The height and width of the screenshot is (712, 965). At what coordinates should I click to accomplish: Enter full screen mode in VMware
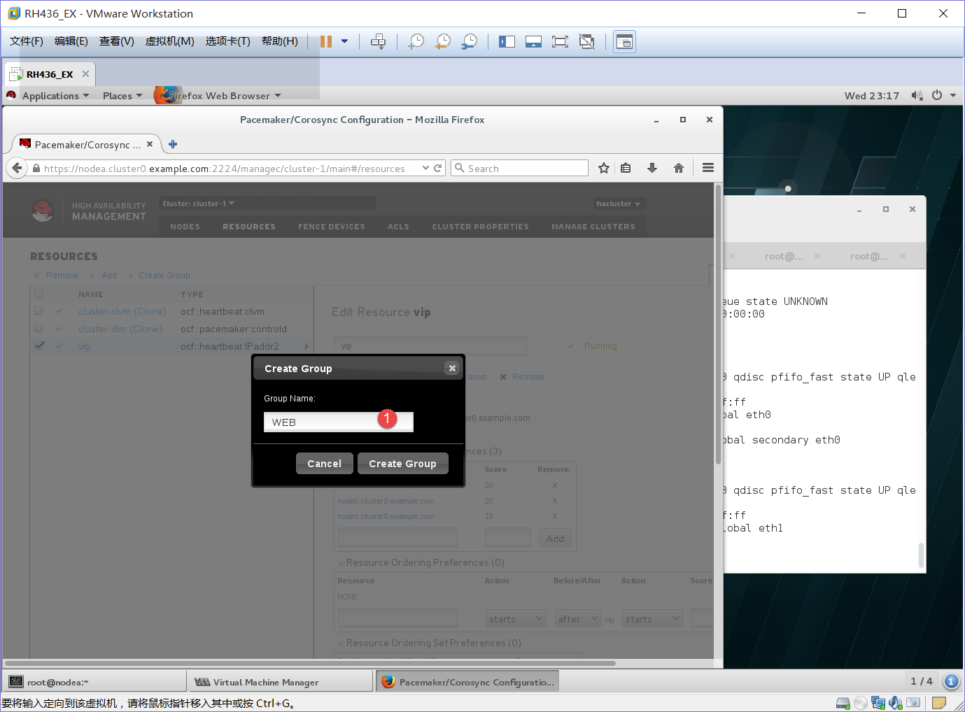click(x=560, y=41)
